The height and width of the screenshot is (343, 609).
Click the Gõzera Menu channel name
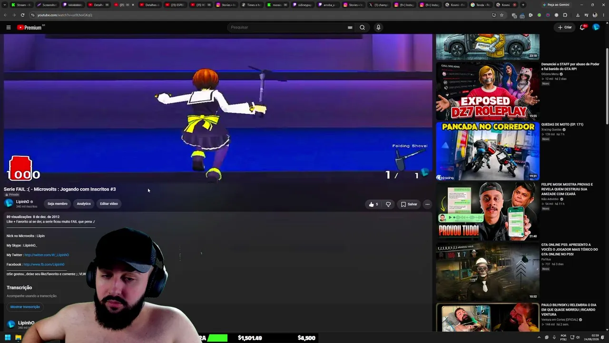[550, 74]
